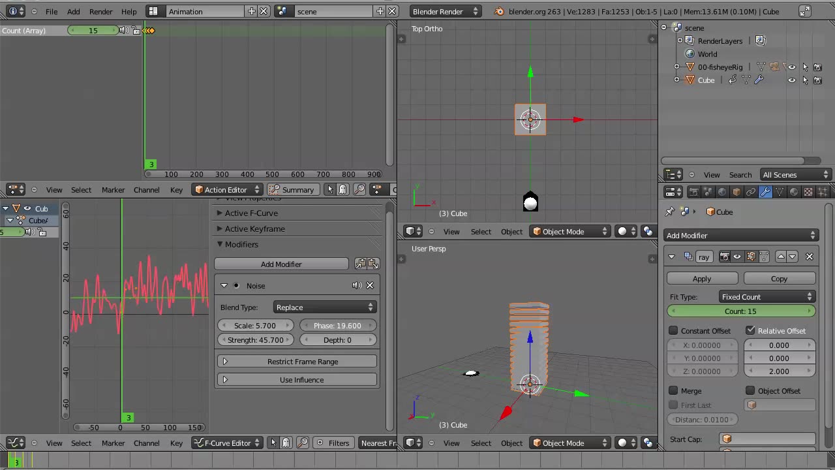
Task: Open the Blend Type Replace dropdown
Action: (x=324, y=307)
